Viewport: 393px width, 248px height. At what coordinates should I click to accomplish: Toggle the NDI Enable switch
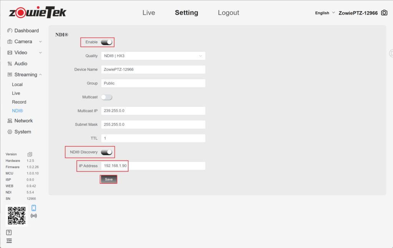coord(107,42)
